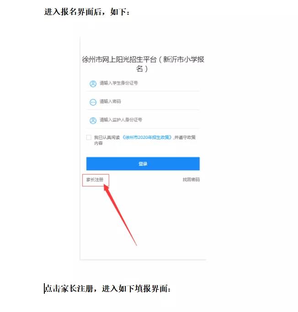Focus the 请输入密码 field

tap(143, 102)
